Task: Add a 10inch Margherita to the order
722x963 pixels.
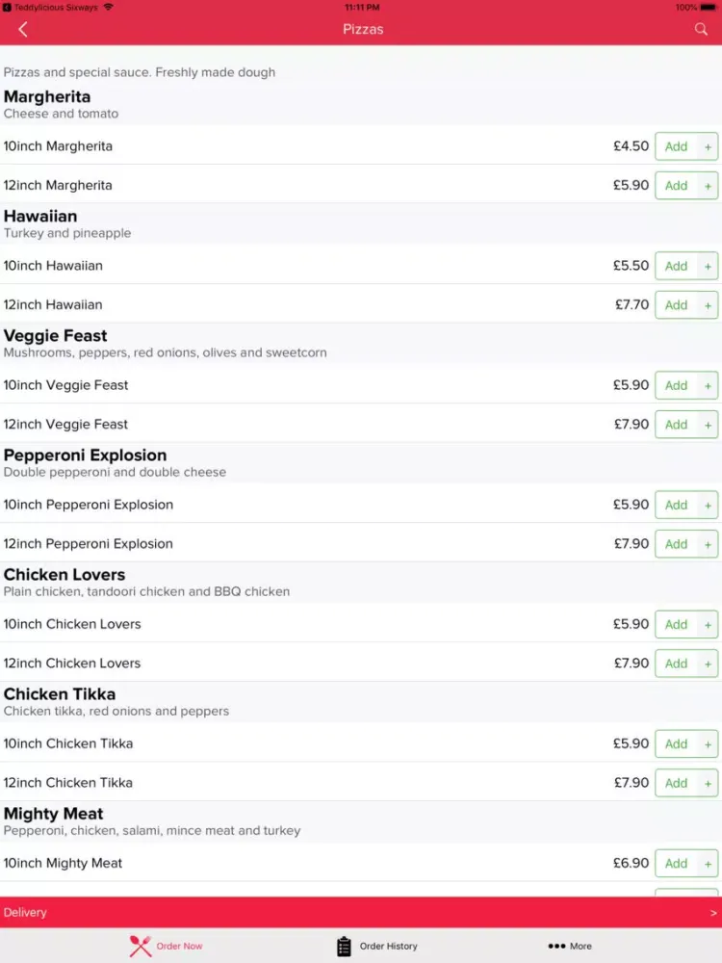Action: pyautogui.click(x=675, y=146)
